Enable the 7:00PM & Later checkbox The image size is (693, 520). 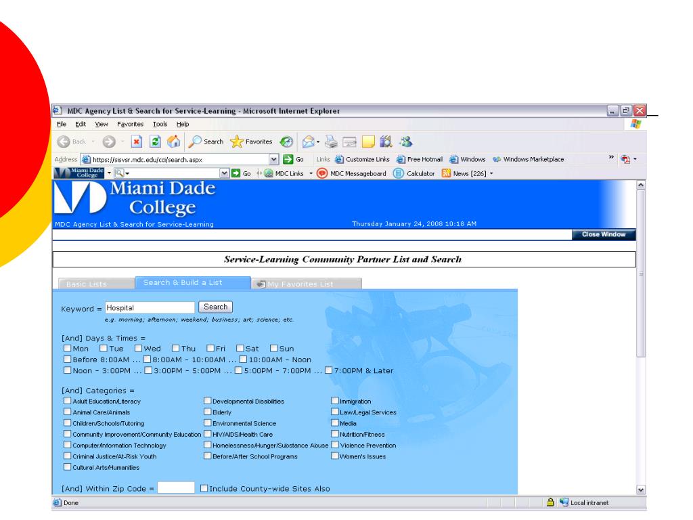click(x=328, y=370)
